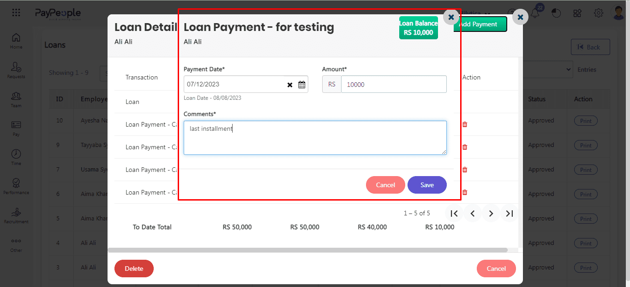Cancel the Loan Payment dialog
This screenshot has height=287, width=630.
point(385,185)
